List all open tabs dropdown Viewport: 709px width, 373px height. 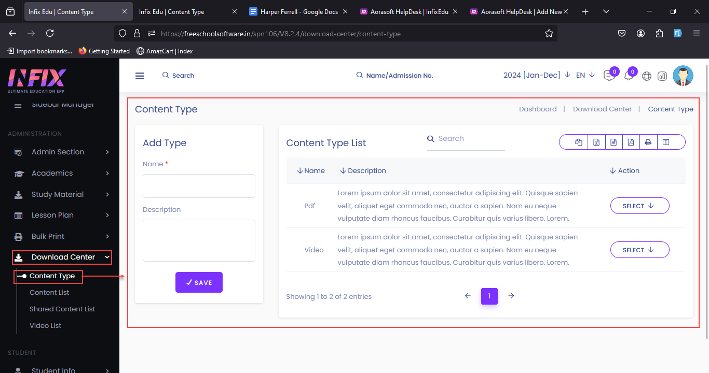pos(606,11)
